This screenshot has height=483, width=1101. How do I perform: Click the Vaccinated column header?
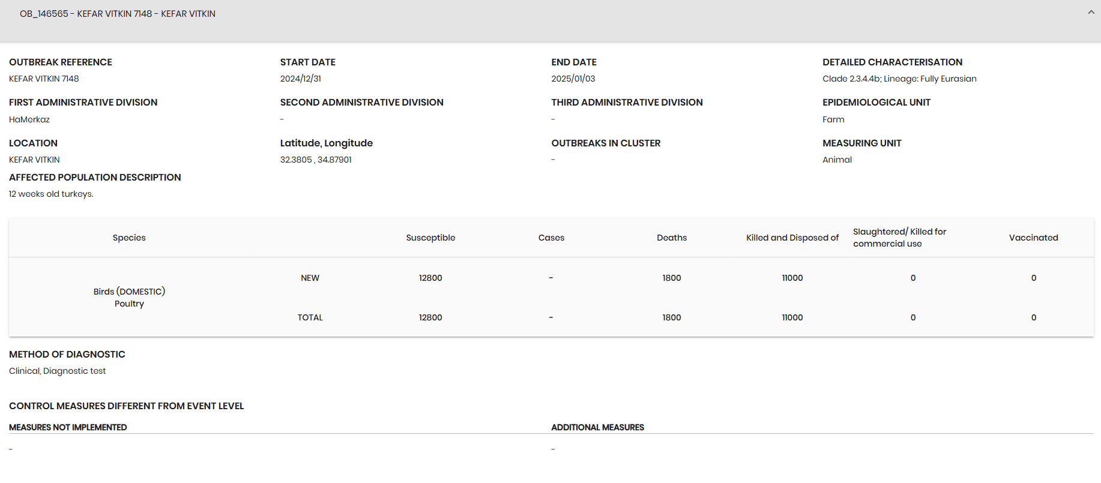click(x=1033, y=238)
